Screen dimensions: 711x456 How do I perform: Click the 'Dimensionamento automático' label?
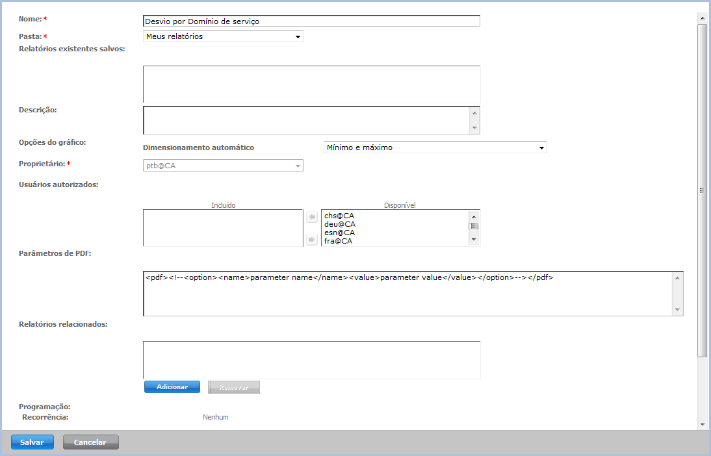click(x=199, y=147)
